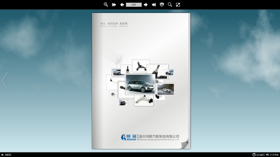Viewport: 280px width, 157px height.
Task: Open the search magnifier tool
Action: click(170, 5)
